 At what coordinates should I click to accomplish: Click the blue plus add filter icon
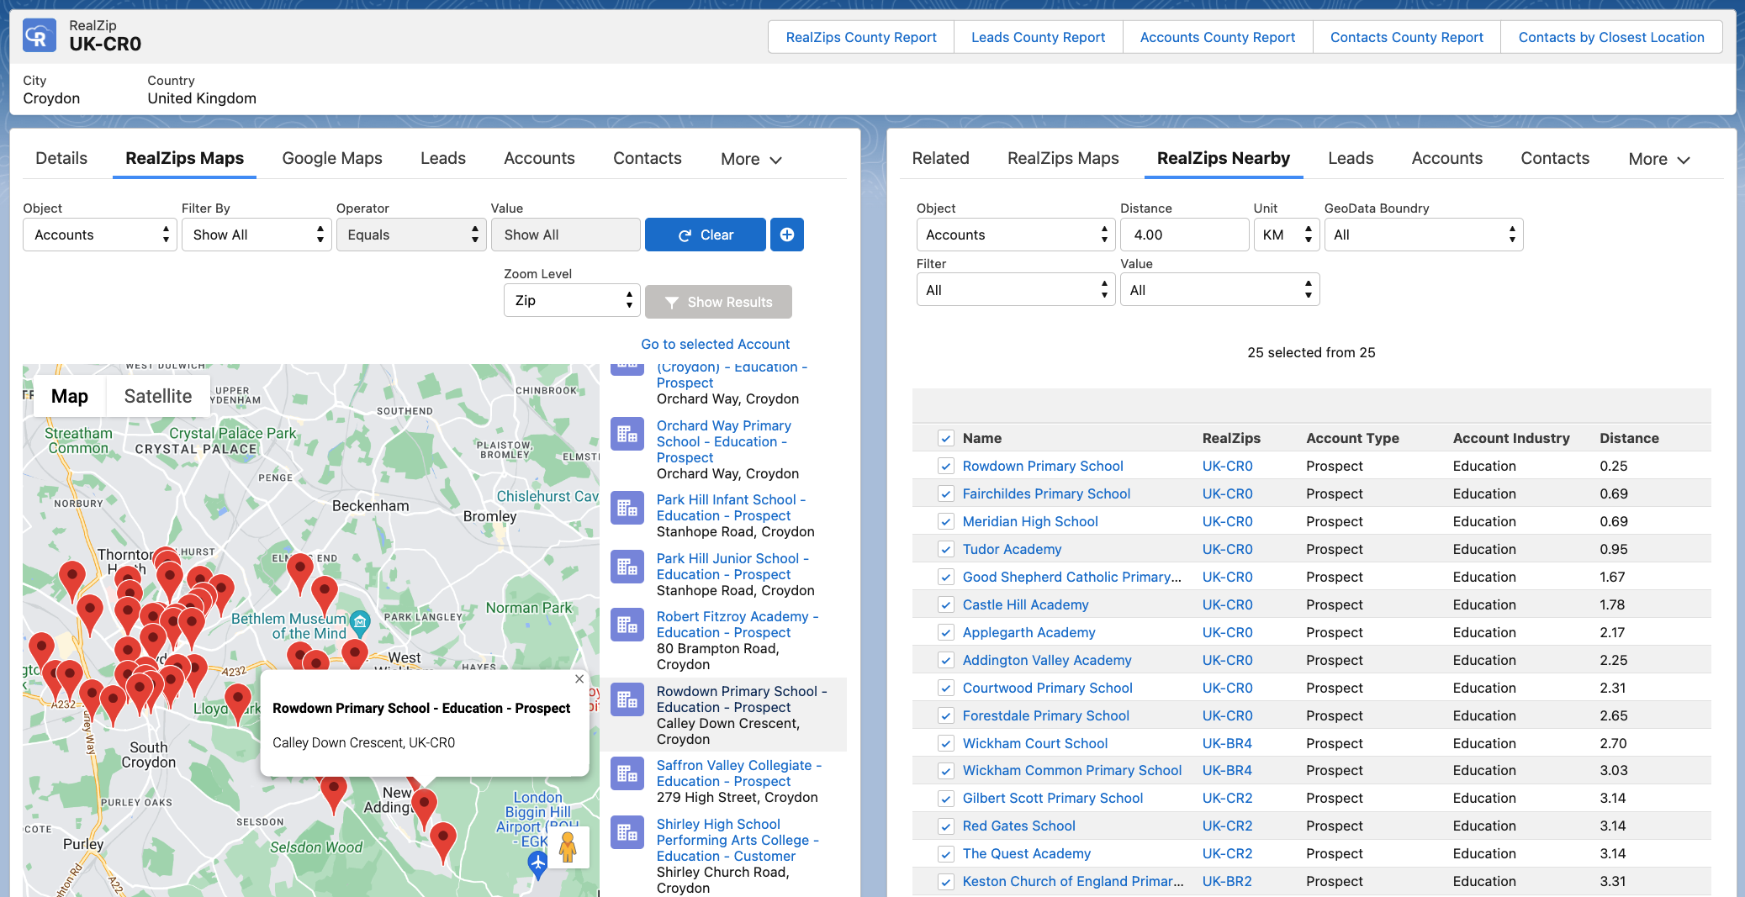coord(786,235)
